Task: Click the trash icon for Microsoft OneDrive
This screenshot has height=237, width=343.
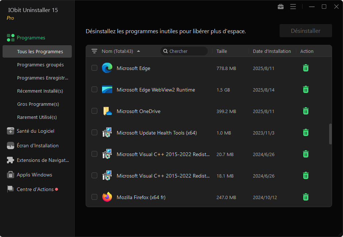Action: tap(306, 111)
